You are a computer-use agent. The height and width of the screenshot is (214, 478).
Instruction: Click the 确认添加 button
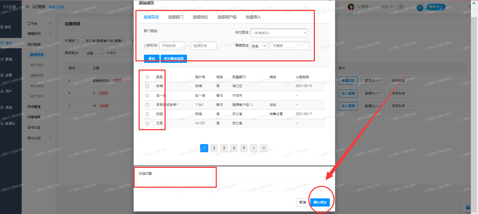[x=320, y=202]
